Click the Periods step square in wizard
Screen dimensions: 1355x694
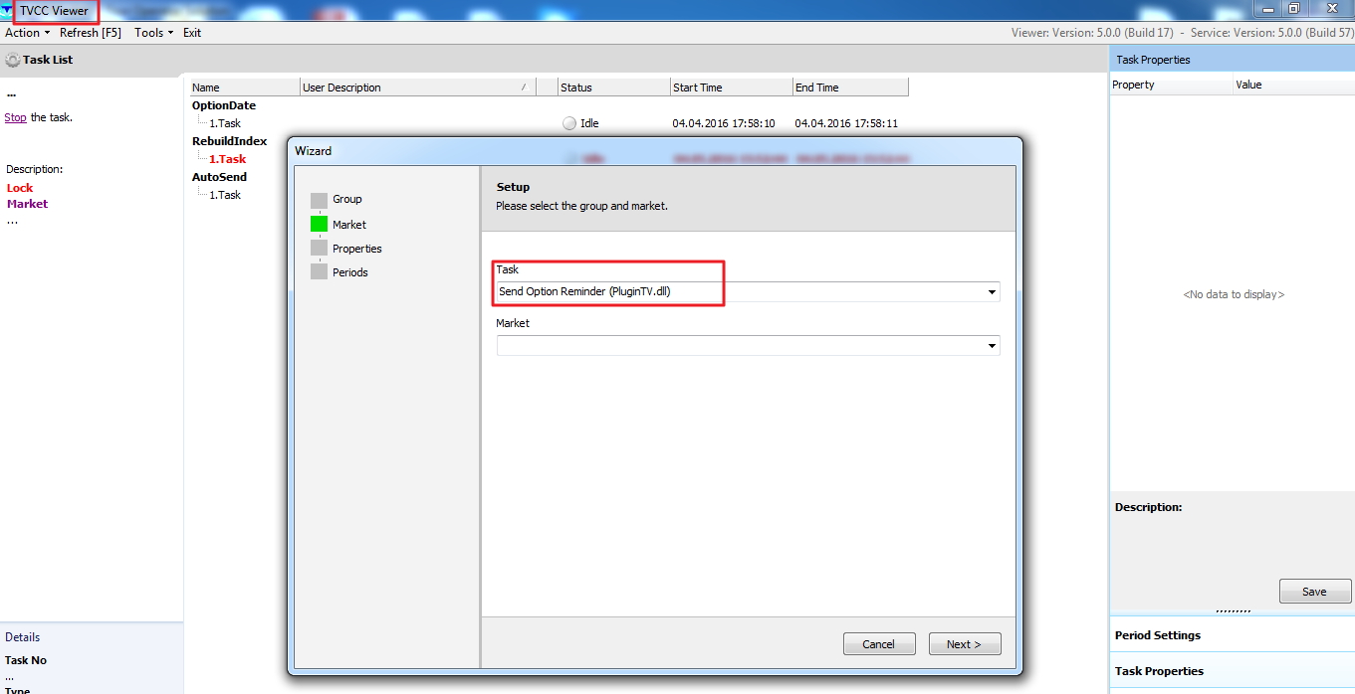tap(319, 271)
